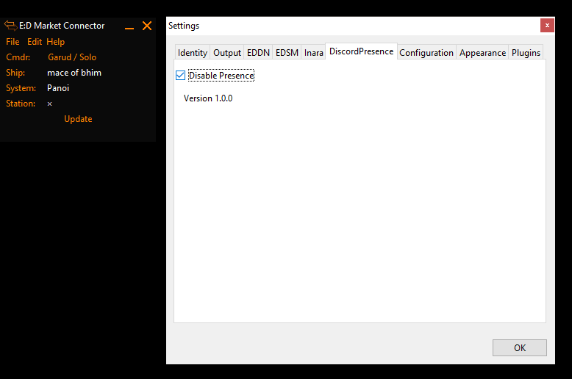572x379 pixels.
Task: Click the Cmdr: label
Action: (18, 57)
